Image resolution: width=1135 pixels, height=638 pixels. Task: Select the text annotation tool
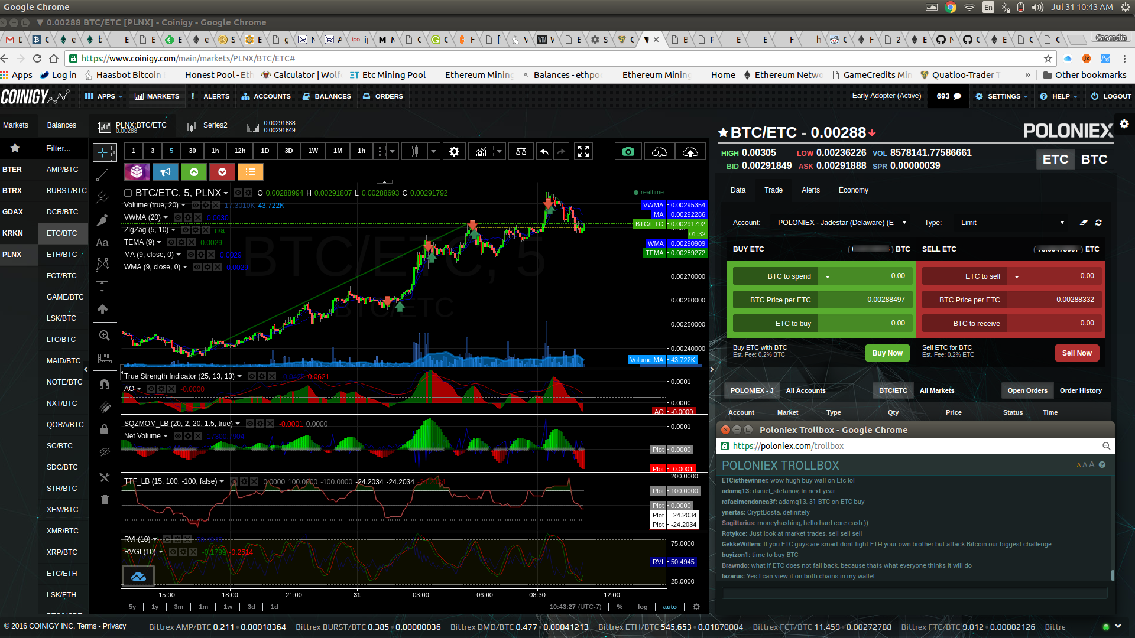coord(102,242)
